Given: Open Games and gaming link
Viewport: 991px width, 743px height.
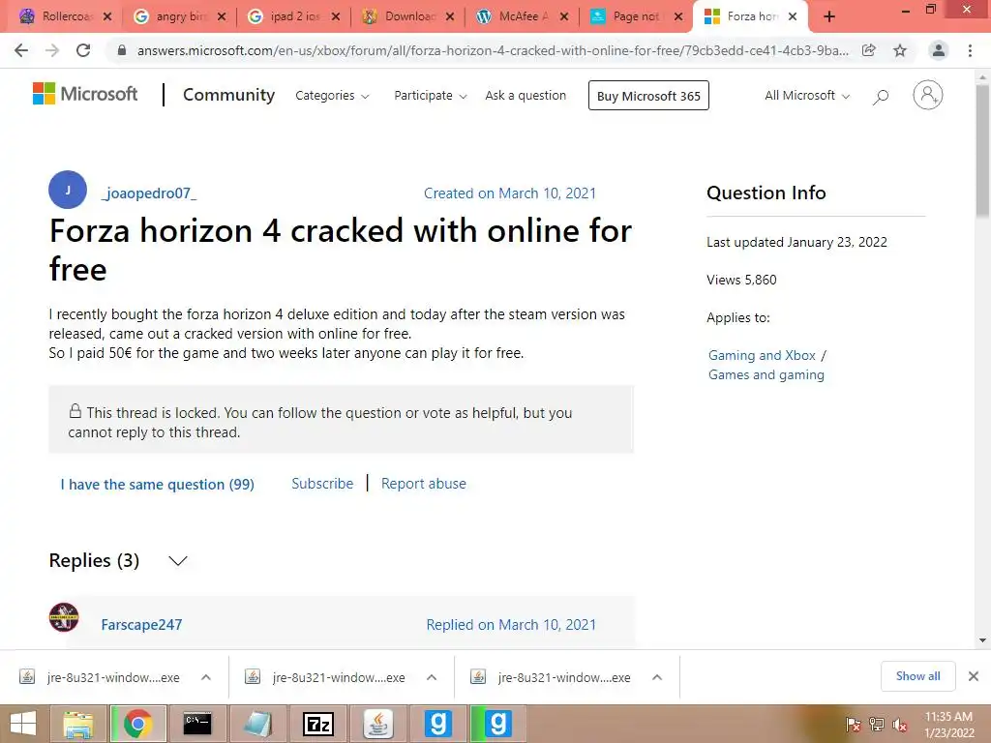Looking at the screenshot, I should pyautogui.click(x=766, y=375).
